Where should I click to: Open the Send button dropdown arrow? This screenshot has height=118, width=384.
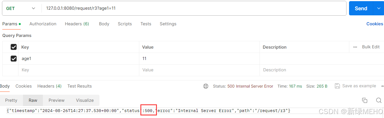pos(379,8)
